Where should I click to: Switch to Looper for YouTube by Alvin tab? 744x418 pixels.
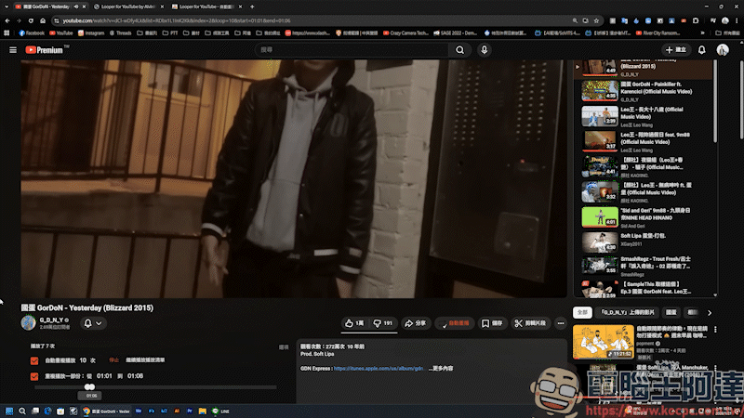click(x=128, y=7)
